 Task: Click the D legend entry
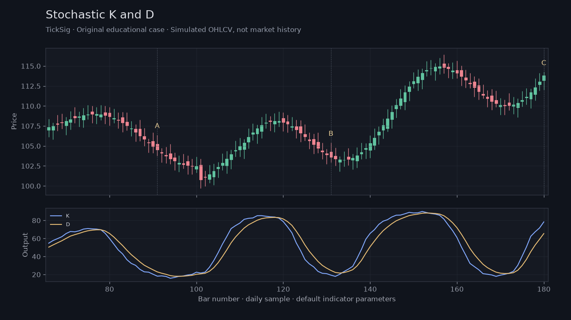point(60,224)
